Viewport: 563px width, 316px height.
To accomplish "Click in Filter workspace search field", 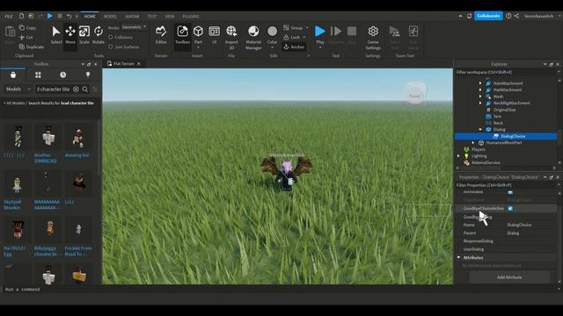I will [506, 72].
